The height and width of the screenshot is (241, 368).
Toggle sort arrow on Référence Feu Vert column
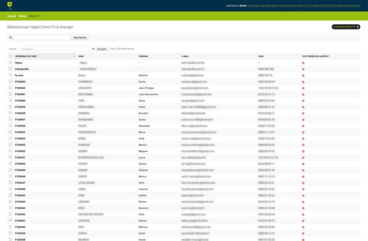point(74,57)
